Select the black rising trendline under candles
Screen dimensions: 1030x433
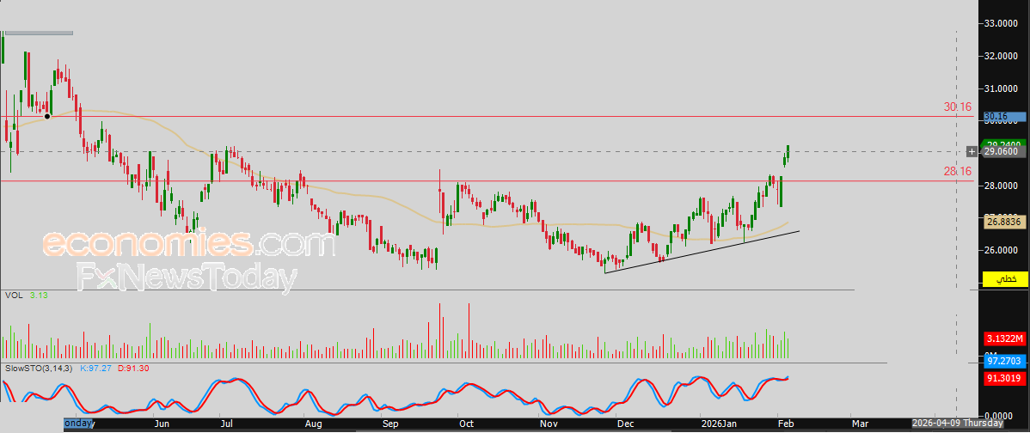(x=702, y=252)
